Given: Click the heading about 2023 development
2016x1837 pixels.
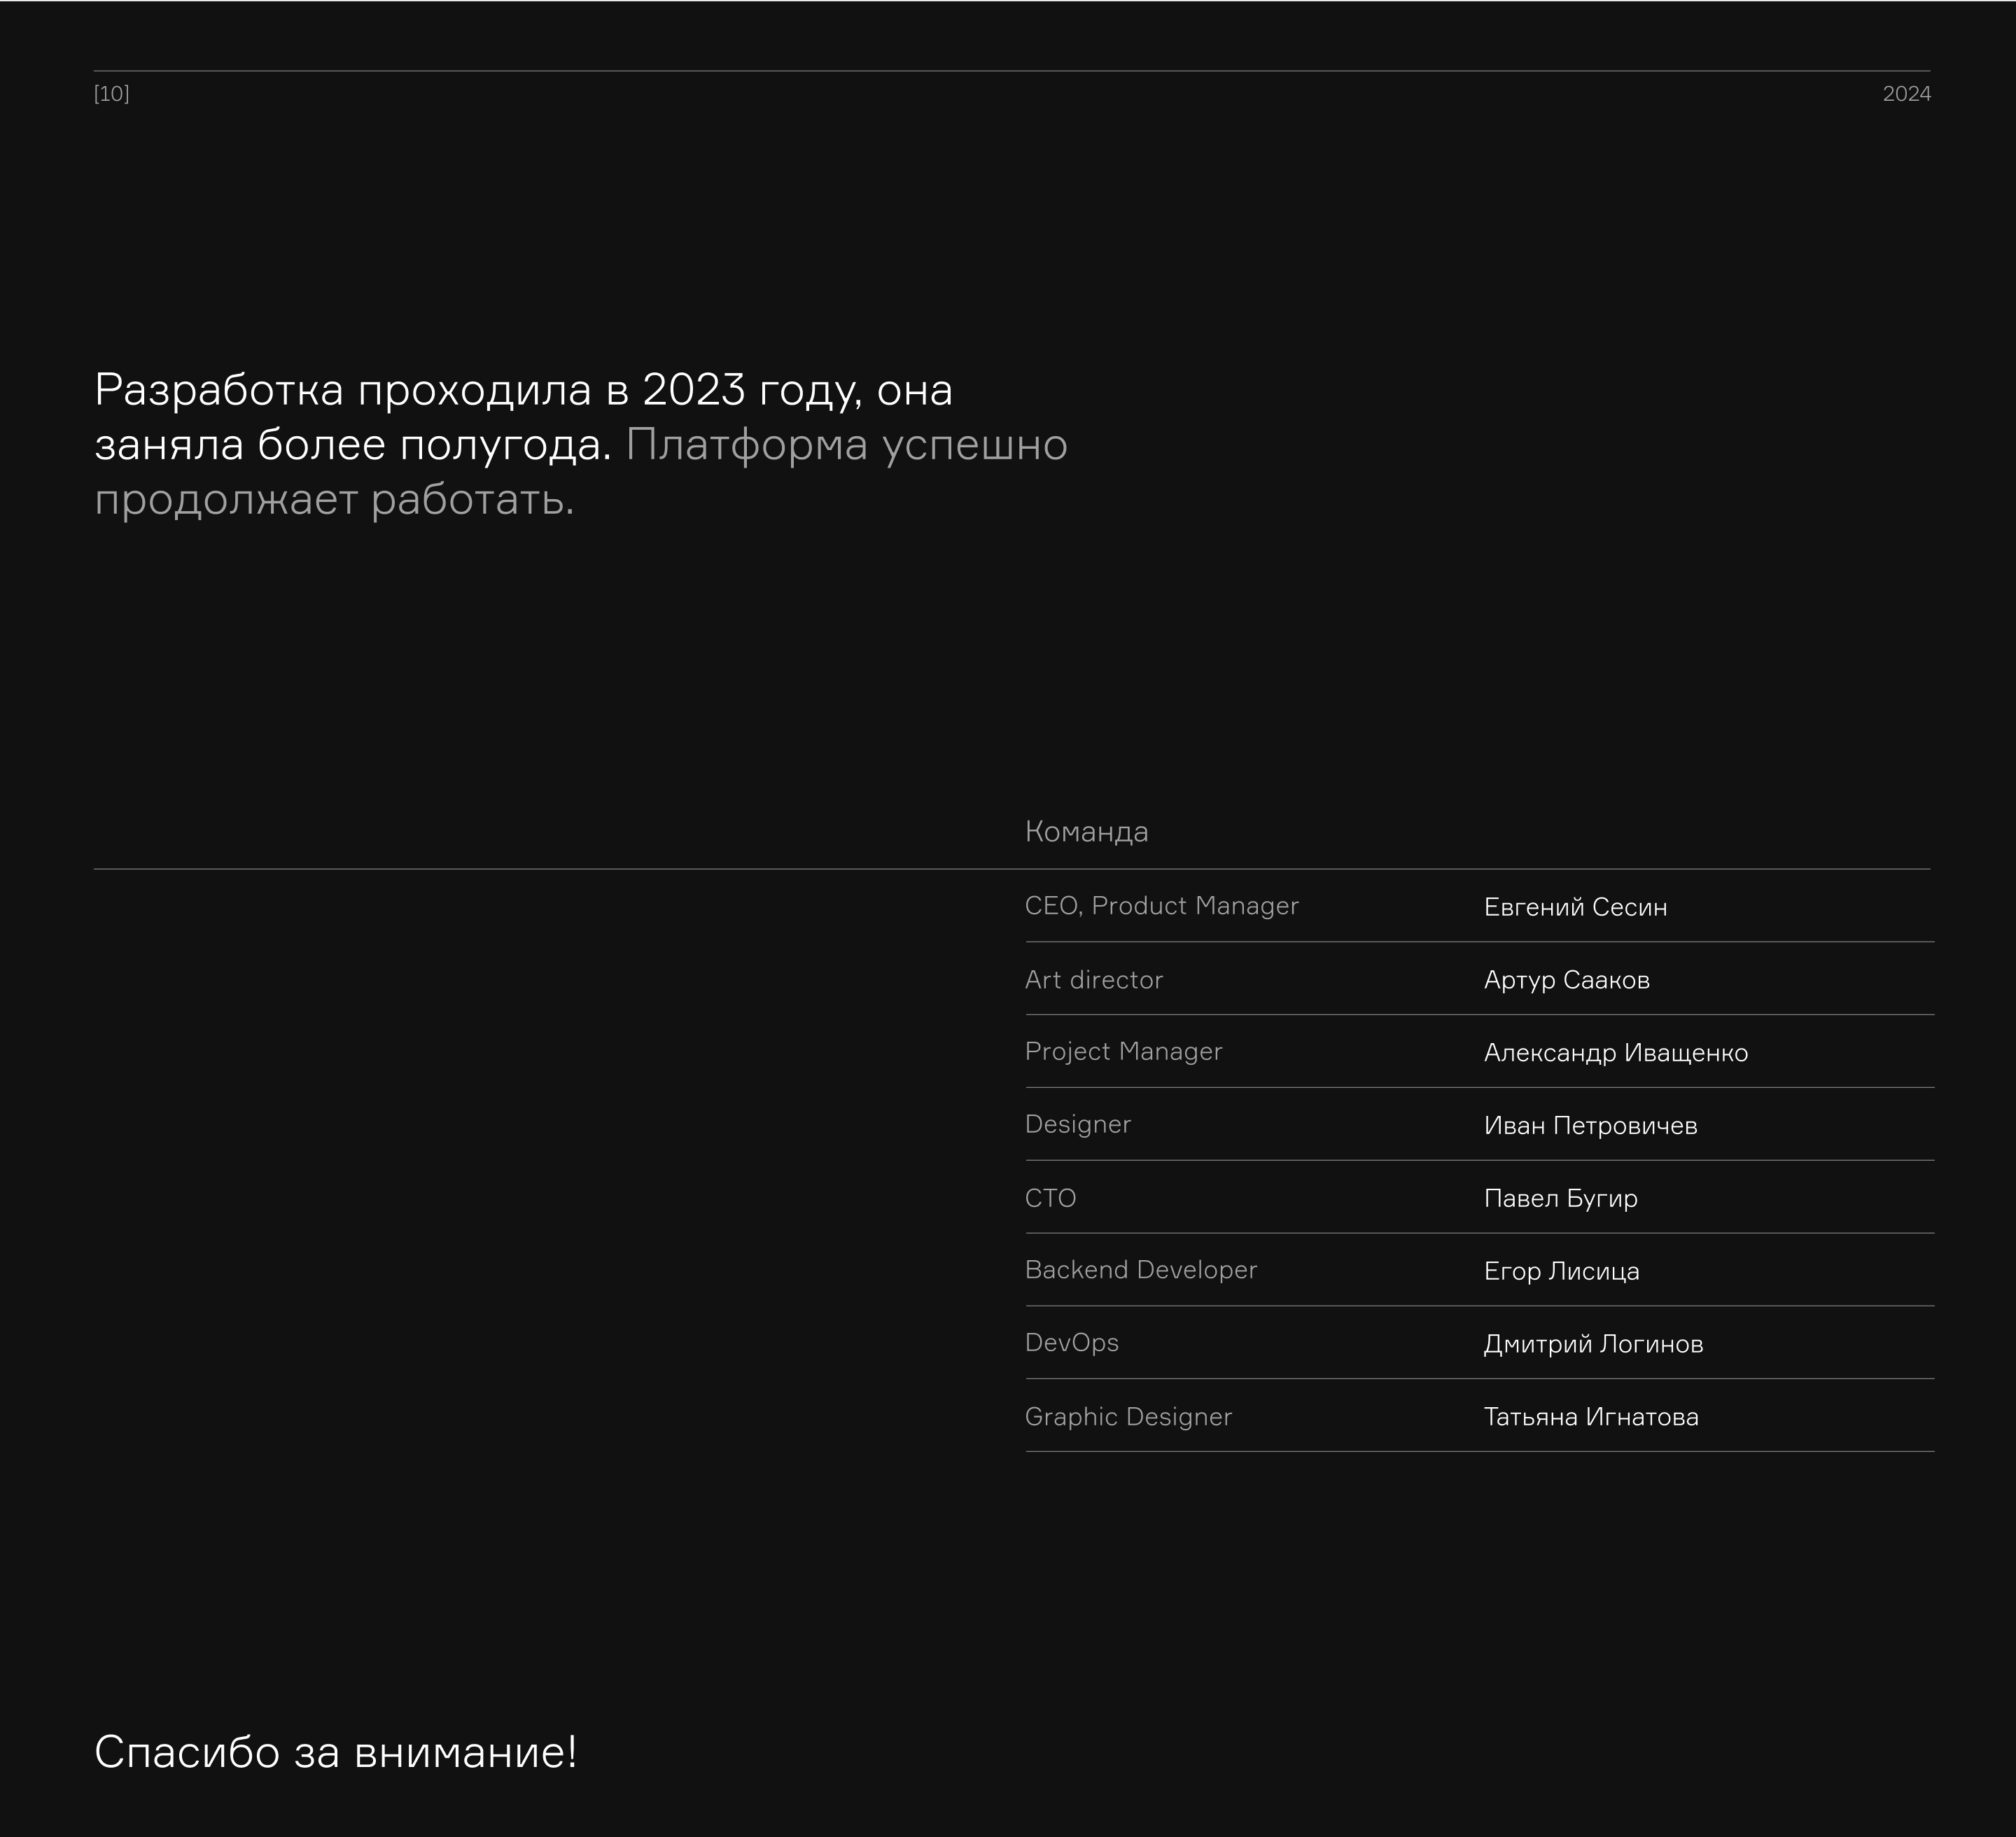Looking at the screenshot, I should coord(523,390).
